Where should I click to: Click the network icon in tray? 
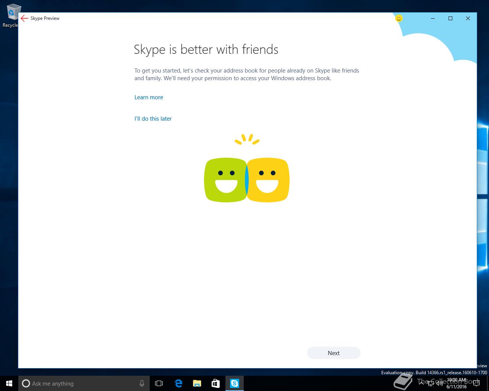click(431, 384)
